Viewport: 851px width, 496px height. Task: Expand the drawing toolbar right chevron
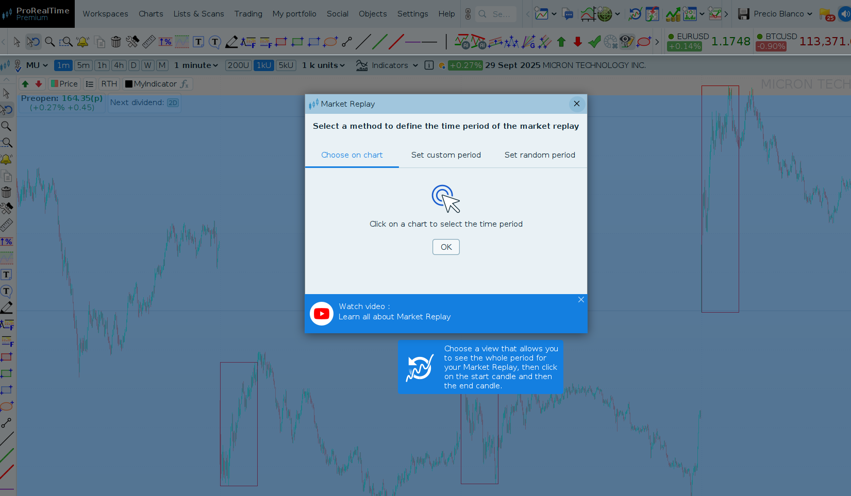(657, 42)
